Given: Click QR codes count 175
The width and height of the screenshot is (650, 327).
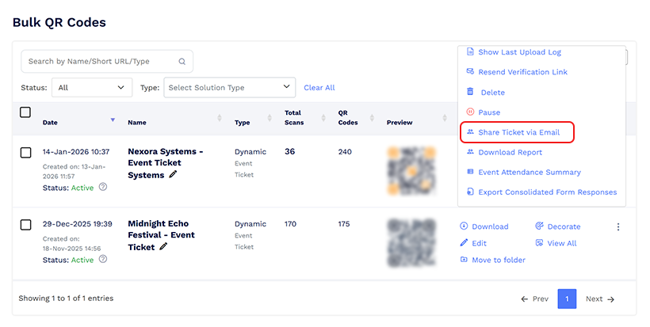Looking at the screenshot, I should point(344,224).
